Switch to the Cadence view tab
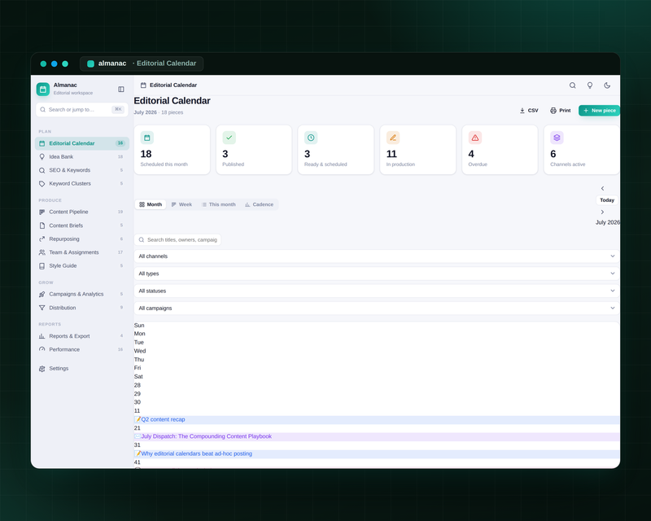The image size is (651, 521). (259, 204)
